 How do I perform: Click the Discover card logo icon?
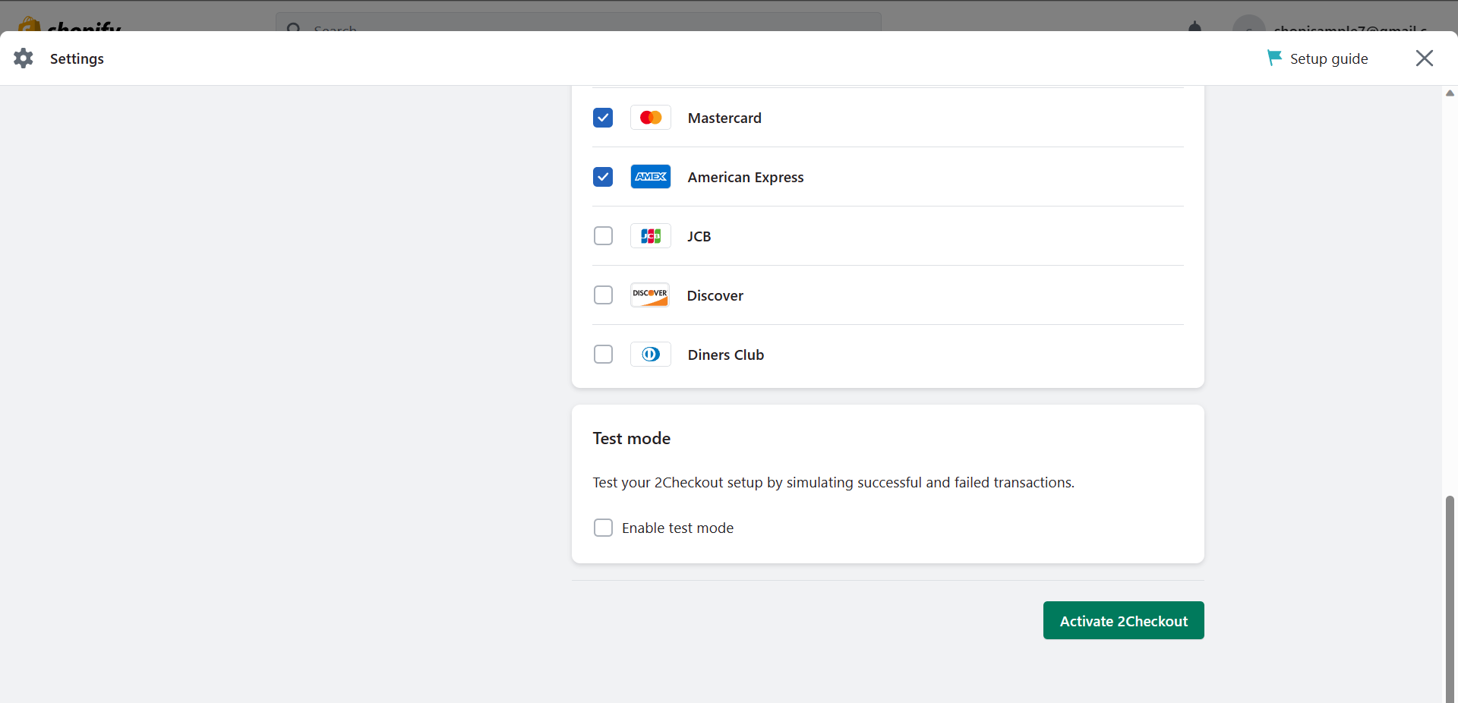pos(650,295)
